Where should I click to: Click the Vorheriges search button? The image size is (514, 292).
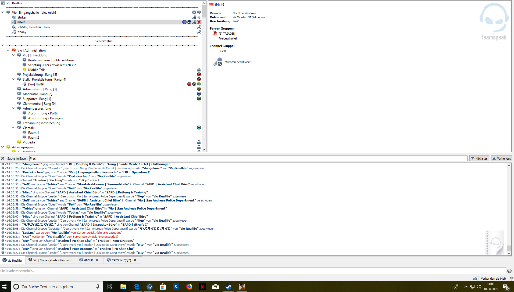pos(501,158)
